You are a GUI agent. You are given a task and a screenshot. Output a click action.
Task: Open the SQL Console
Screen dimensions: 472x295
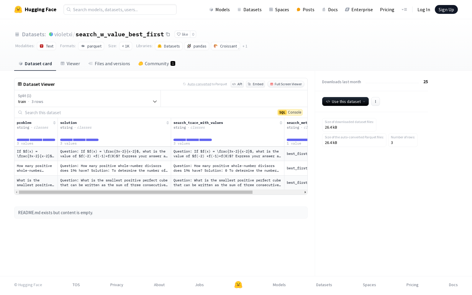tap(290, 112)
